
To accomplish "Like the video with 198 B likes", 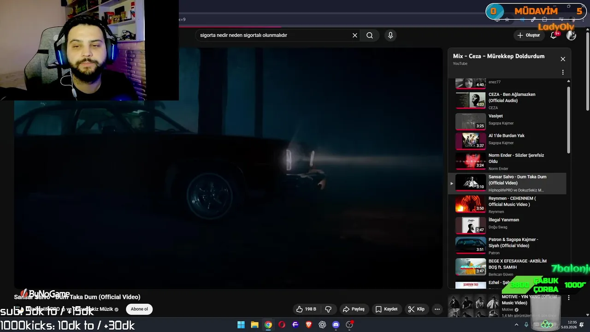I will pos(306,309).
